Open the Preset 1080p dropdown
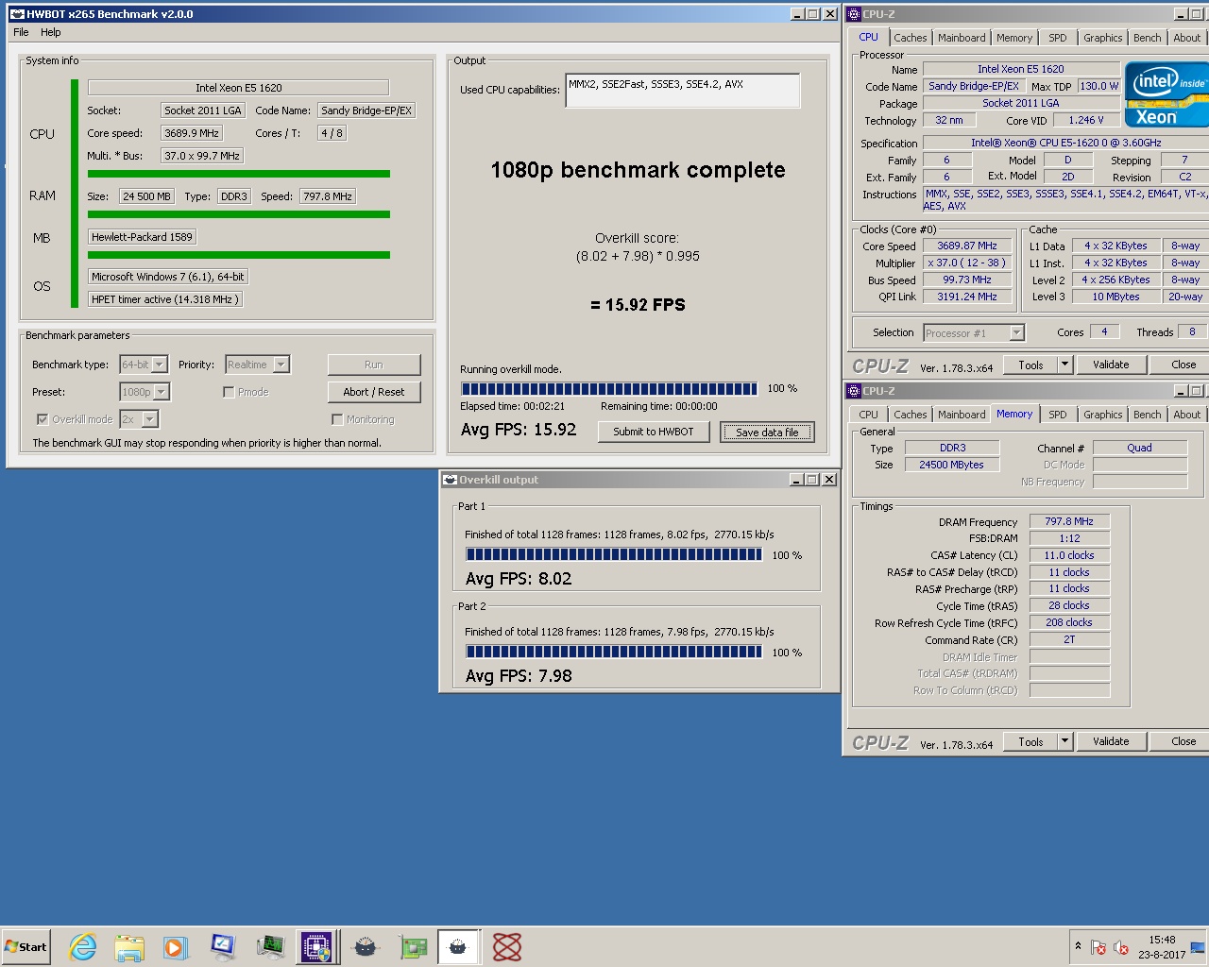 pos(145,392)
